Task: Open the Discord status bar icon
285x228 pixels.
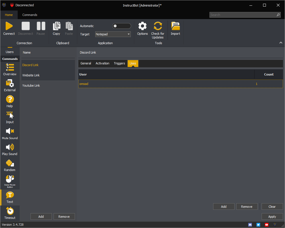Action: point(250,225)
